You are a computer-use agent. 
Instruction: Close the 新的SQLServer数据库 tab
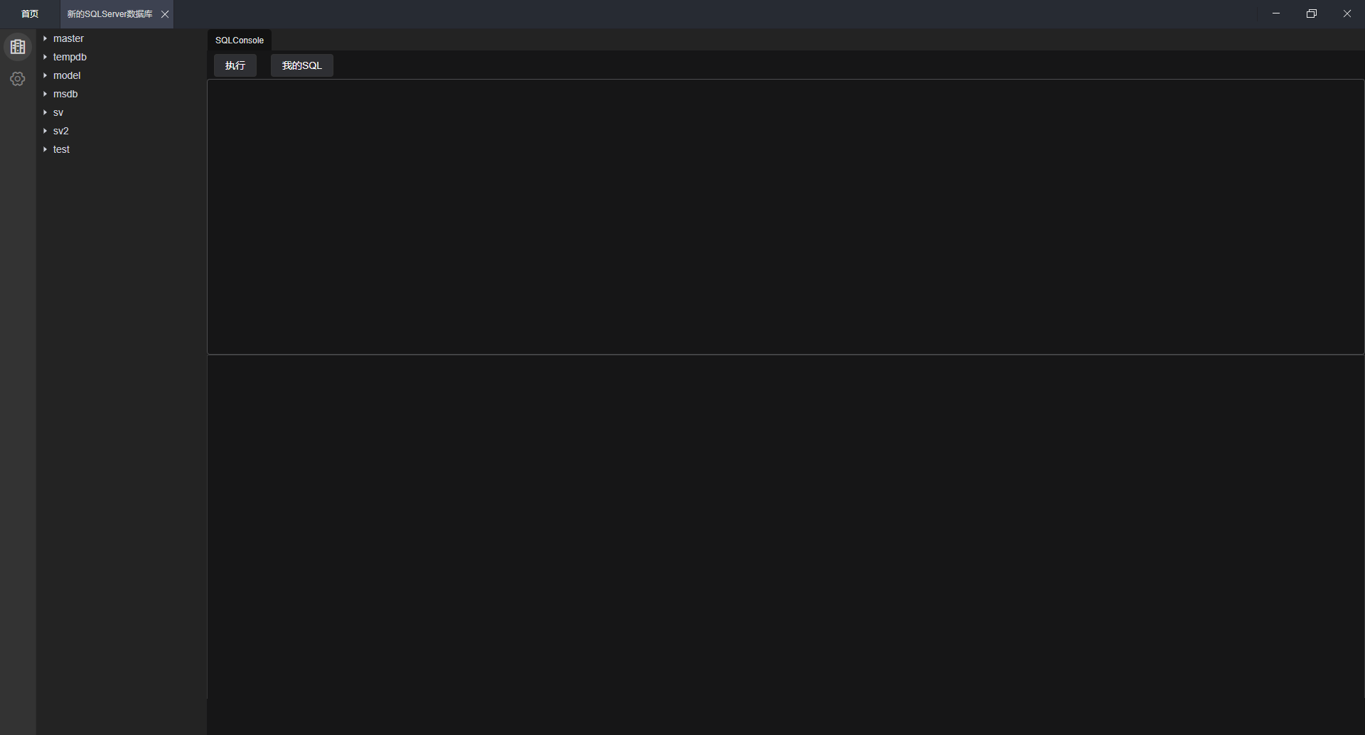[x=165, y=14]
